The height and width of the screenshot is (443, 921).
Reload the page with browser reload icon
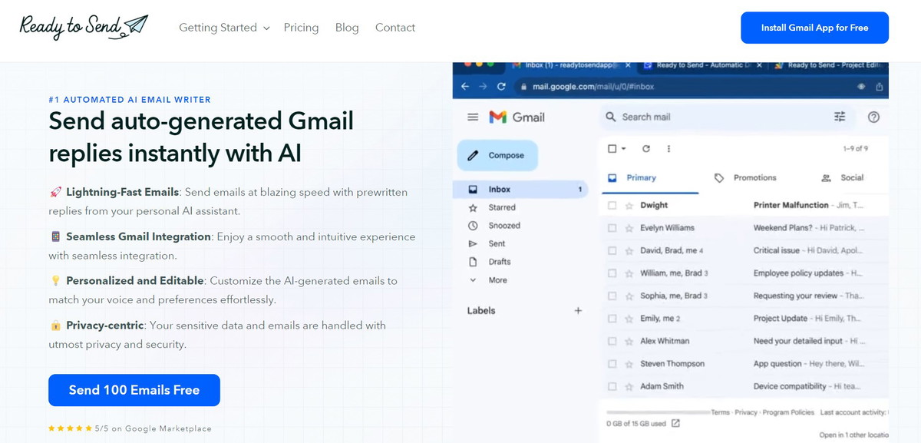(501, 87)
